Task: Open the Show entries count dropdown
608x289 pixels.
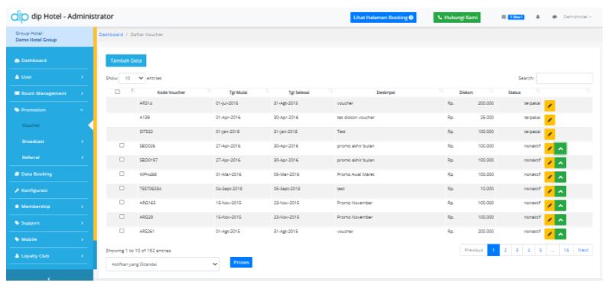Action: (132, 78)
